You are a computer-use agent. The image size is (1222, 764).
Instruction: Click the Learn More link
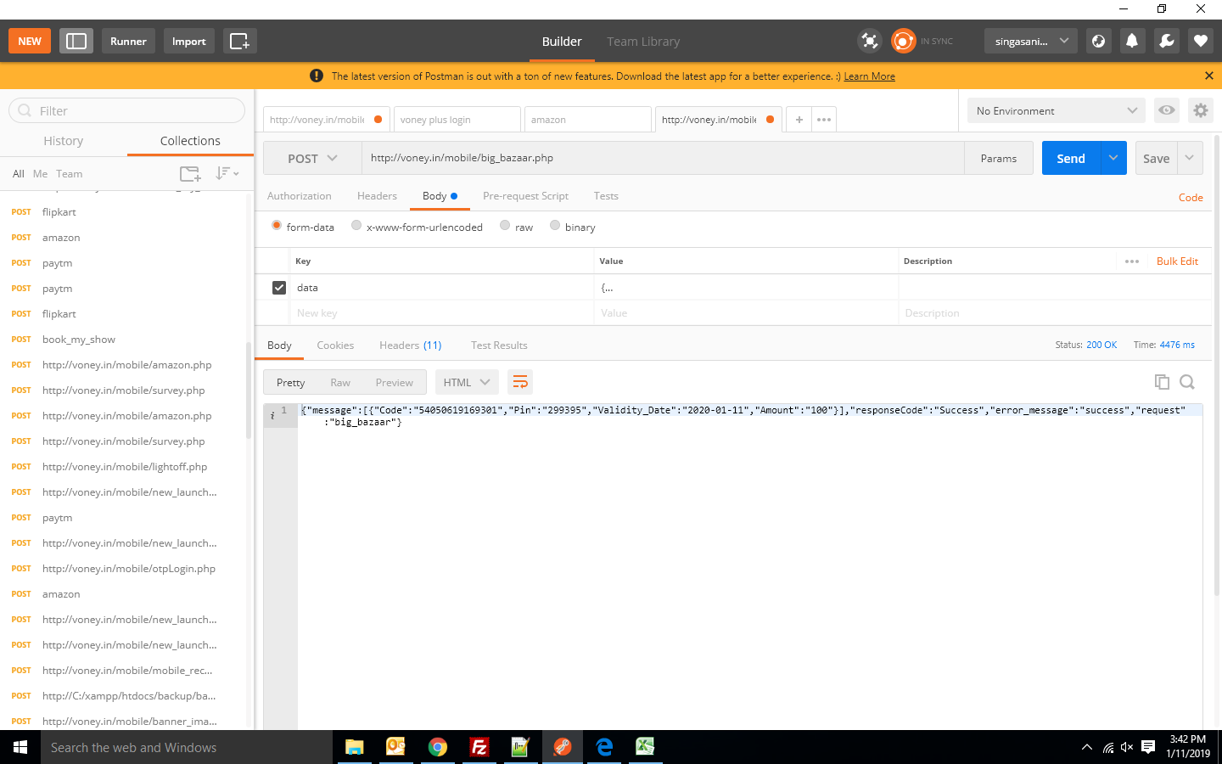click(869, 76)
